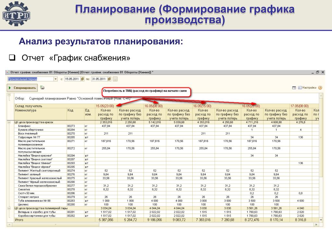The width and height of the screenshot is (332, 249).
Task: Restore the report window size
Action: click(x=317, y=72)
